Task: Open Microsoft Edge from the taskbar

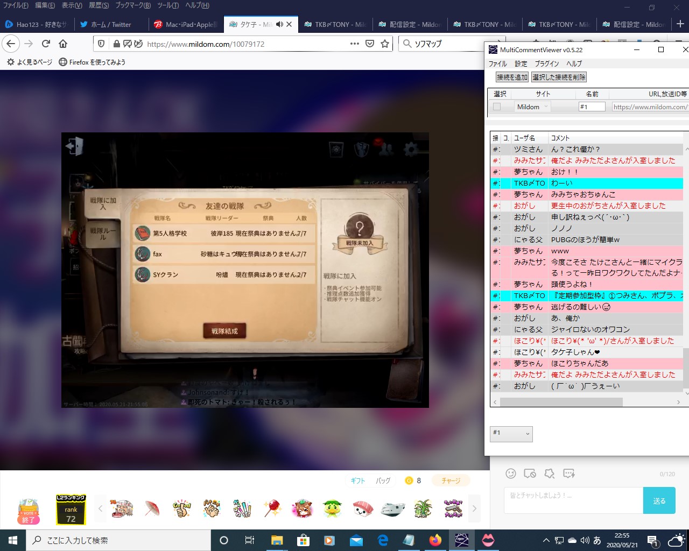Action: [383, 540]
